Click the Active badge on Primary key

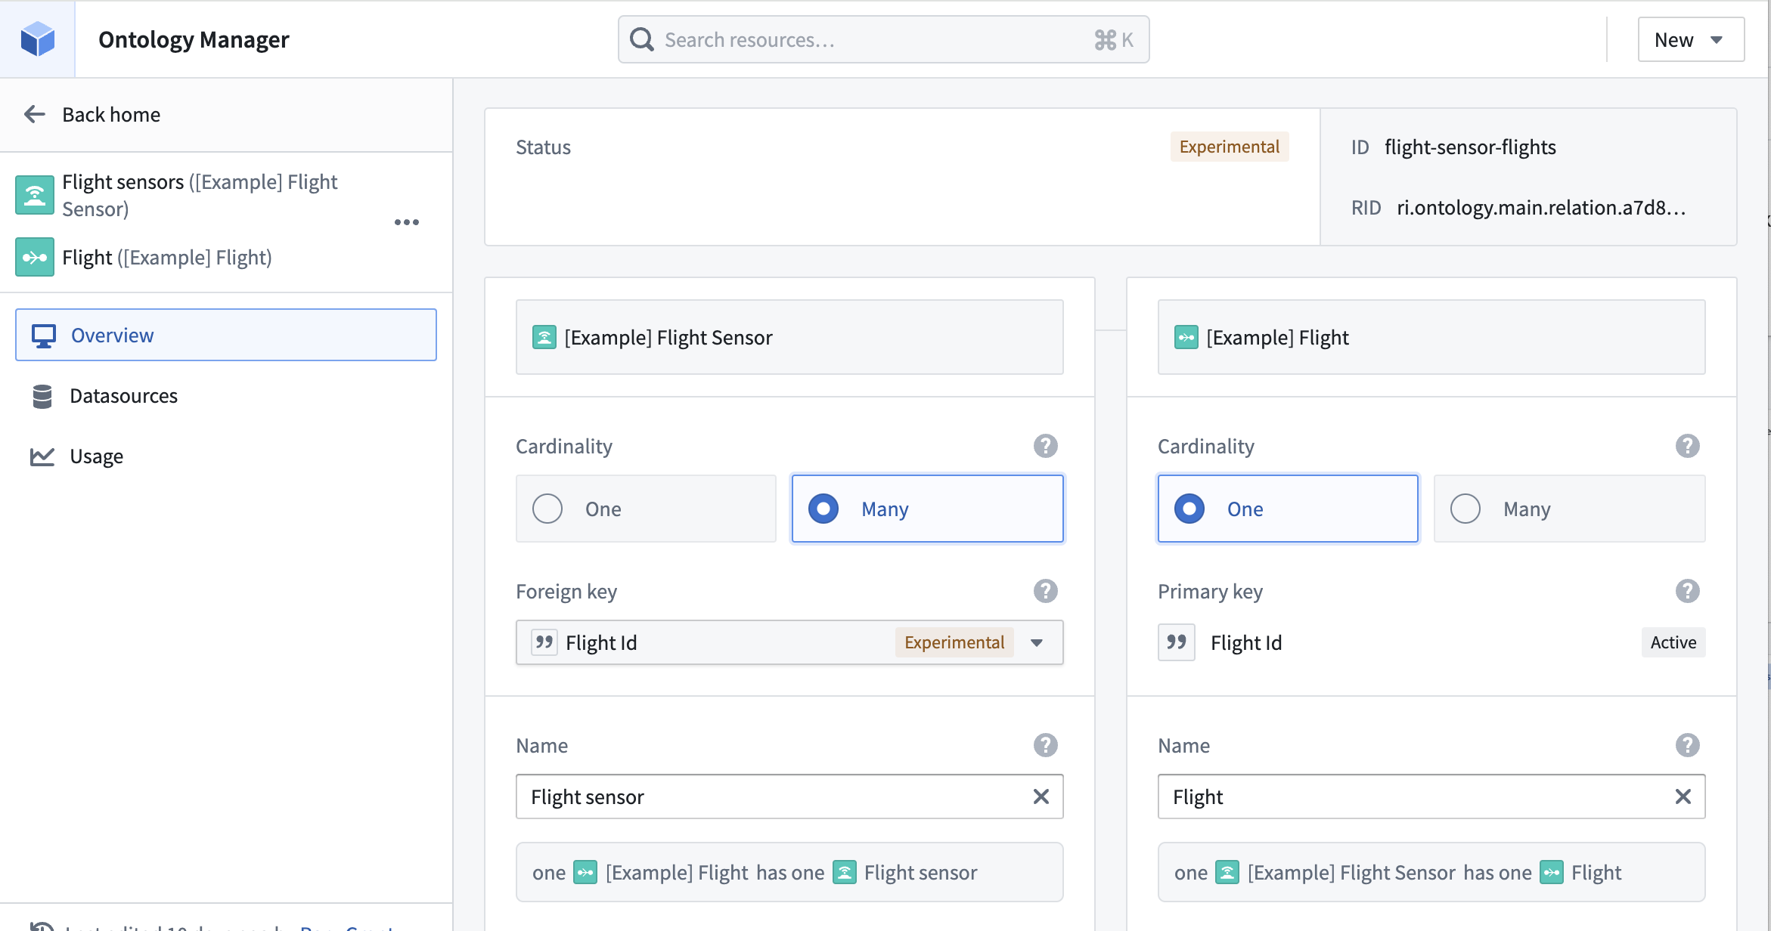(x=1673, y=642)
